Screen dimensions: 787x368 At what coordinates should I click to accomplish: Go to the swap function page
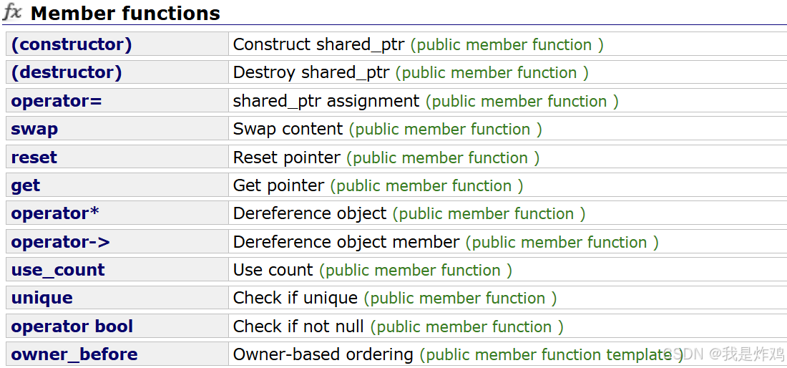click(x=34, y=129)
